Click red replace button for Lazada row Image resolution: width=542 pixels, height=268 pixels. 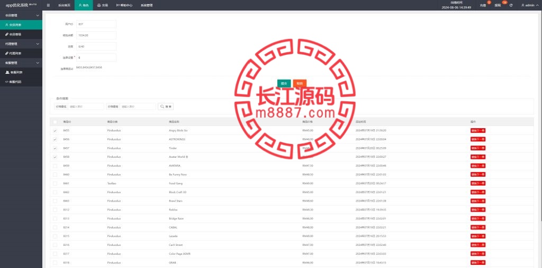pyautogui.click(x=478, y=236)
